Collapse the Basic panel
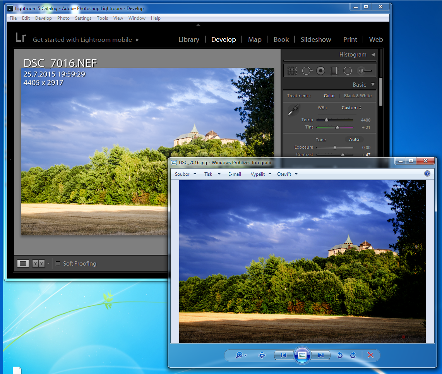The width and height of the screenshot is (442, 374). tap(373, 84)
